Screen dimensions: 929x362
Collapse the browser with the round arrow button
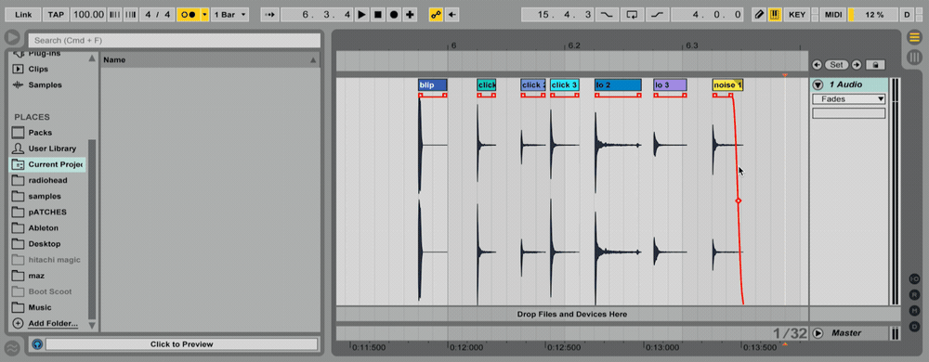point(12,38)
